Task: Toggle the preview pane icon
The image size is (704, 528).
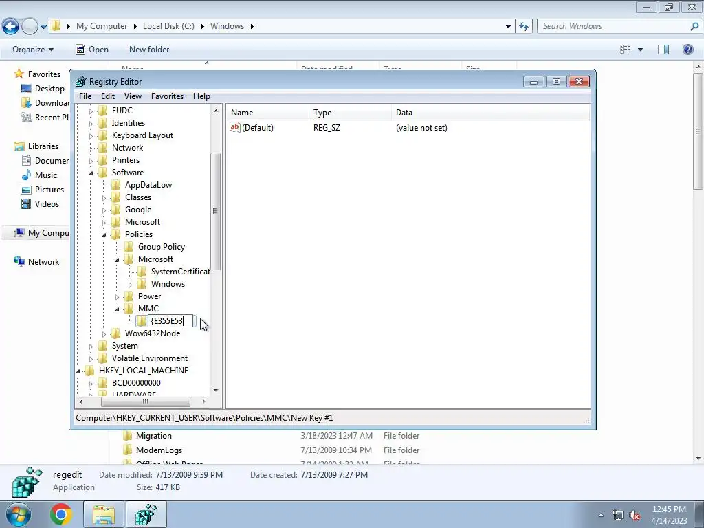Action: click(663, 49)
